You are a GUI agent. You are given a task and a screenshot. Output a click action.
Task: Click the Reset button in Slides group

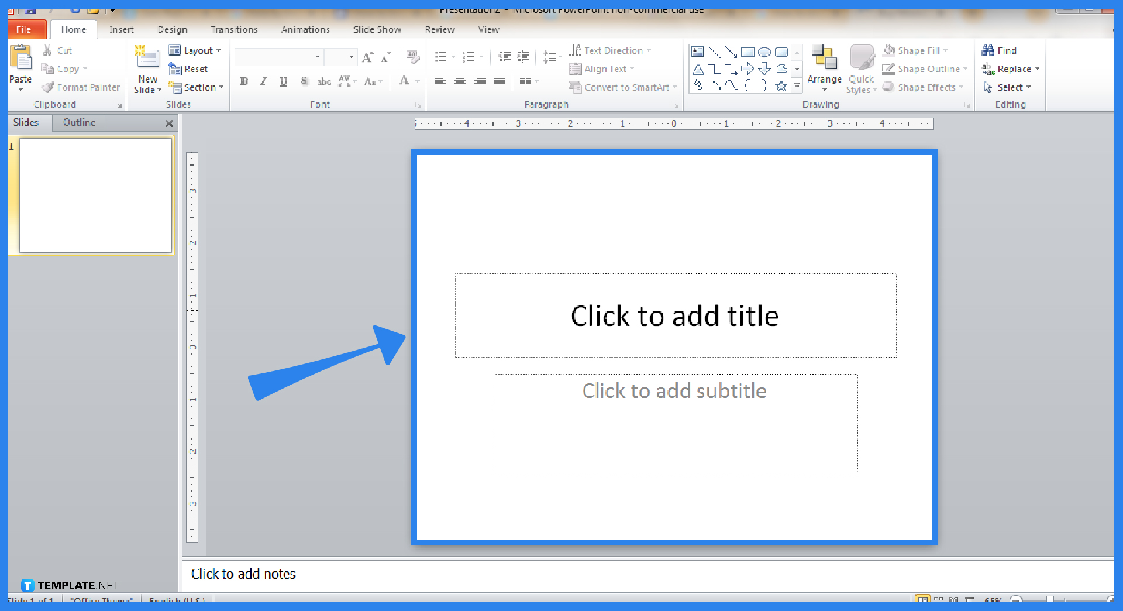[x=189, y=68]
